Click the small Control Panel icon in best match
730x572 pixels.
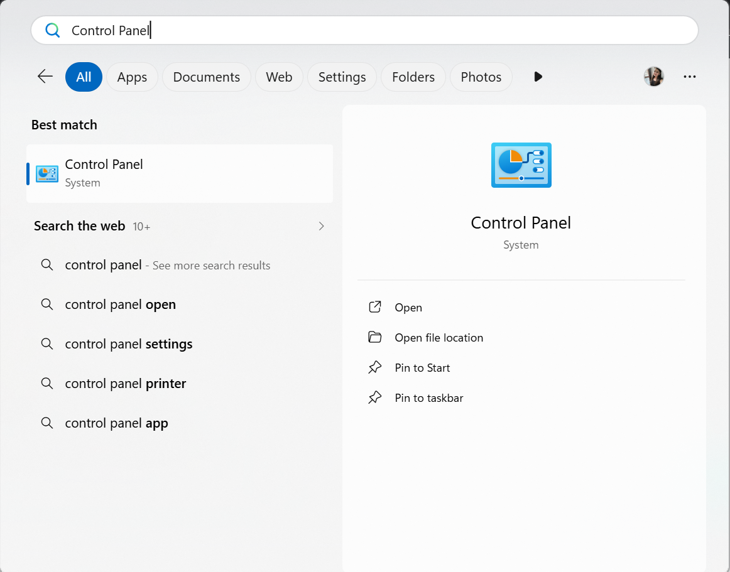click(47, 173)
